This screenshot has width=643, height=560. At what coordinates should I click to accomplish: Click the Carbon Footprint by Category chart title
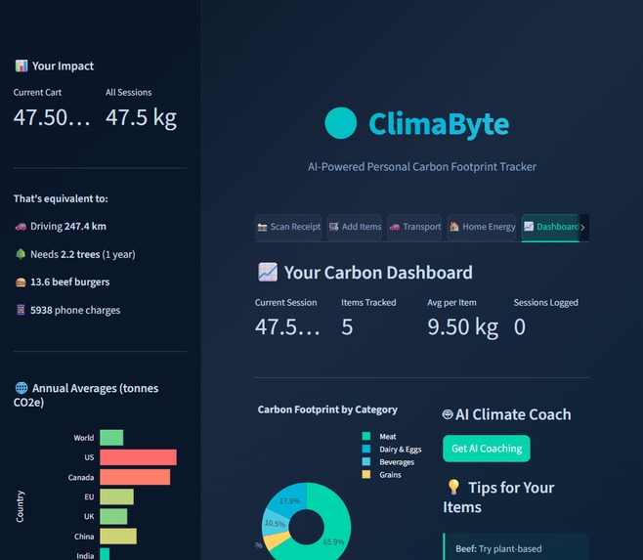click(x=327, y=409)
